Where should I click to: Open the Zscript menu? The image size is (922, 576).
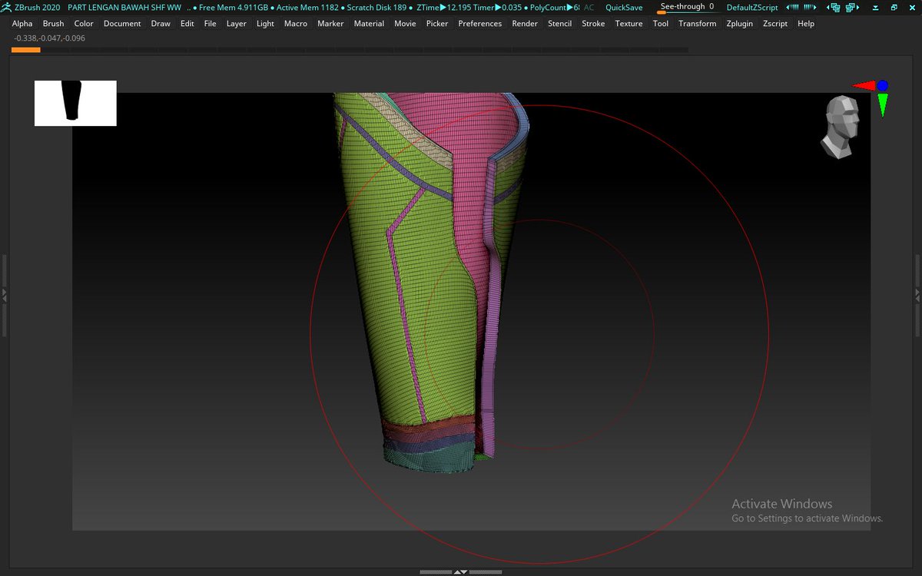(775, 24)
